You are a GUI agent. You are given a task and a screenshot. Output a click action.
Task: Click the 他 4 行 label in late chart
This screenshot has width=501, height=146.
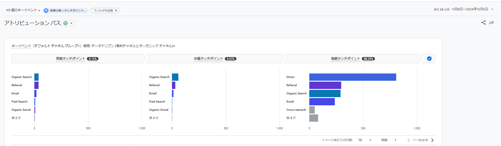291,118
